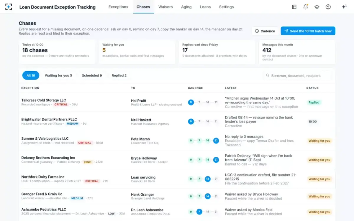Click CRITICAL tag on Tallgrass row
This screenshot has height=221, width=354.
(x=61, y=104)
